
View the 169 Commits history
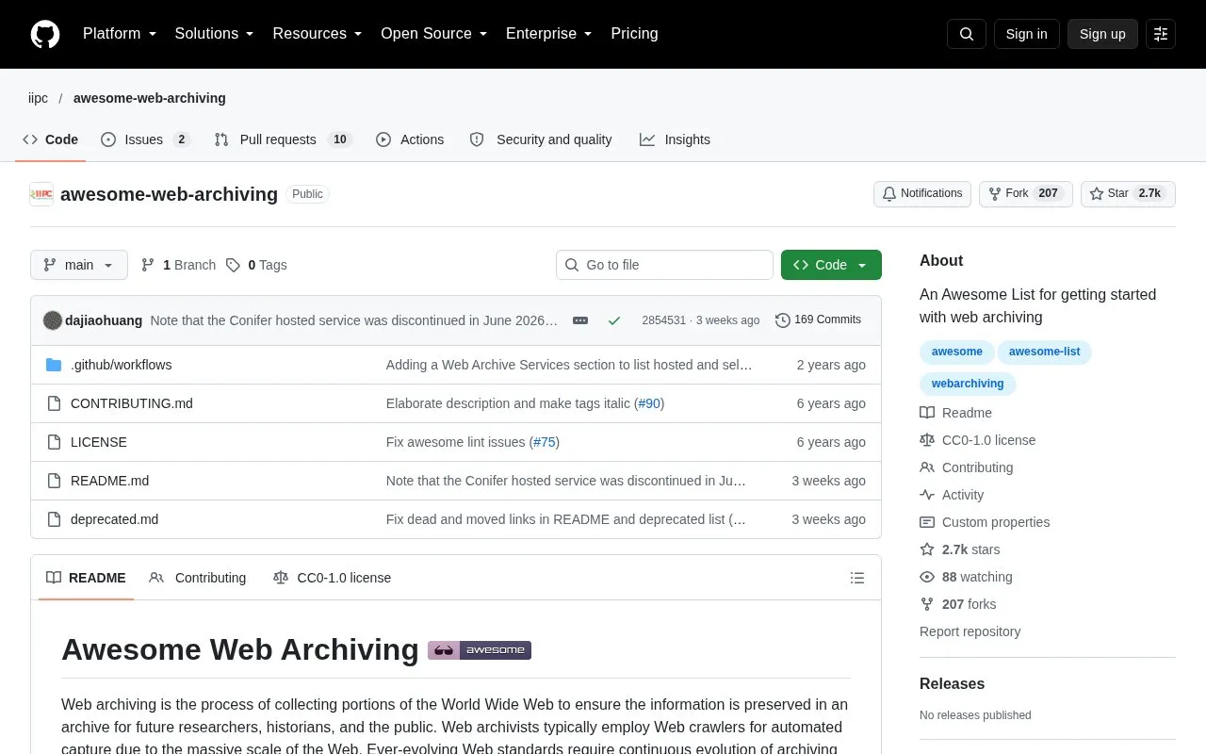tap(818, 320)
